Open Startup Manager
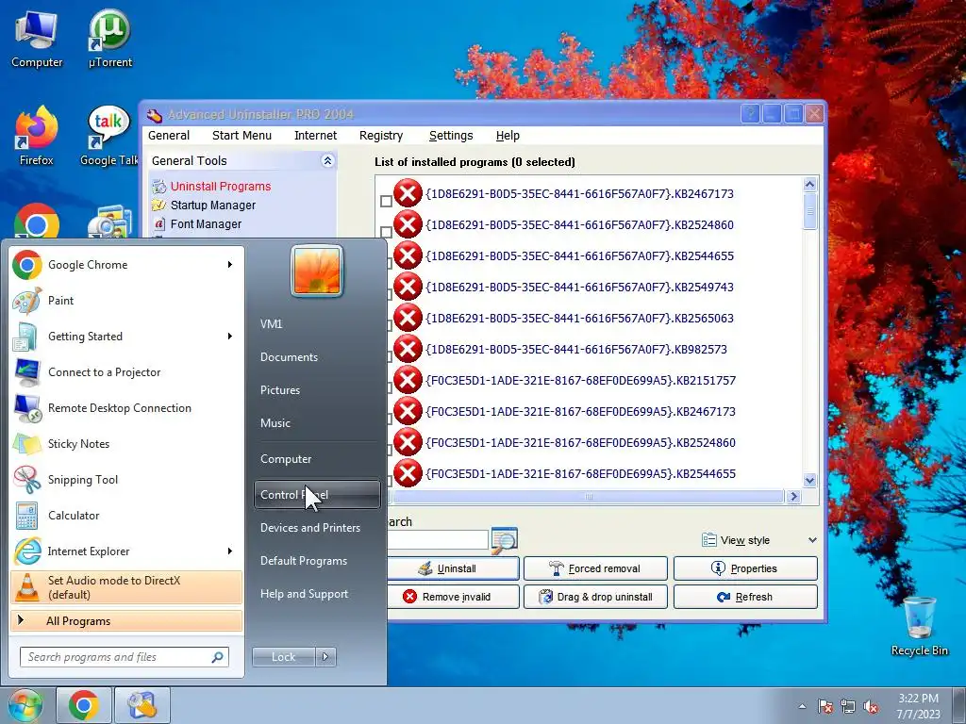The height and width of the screenshot is (724, 966). click(212, 205)
